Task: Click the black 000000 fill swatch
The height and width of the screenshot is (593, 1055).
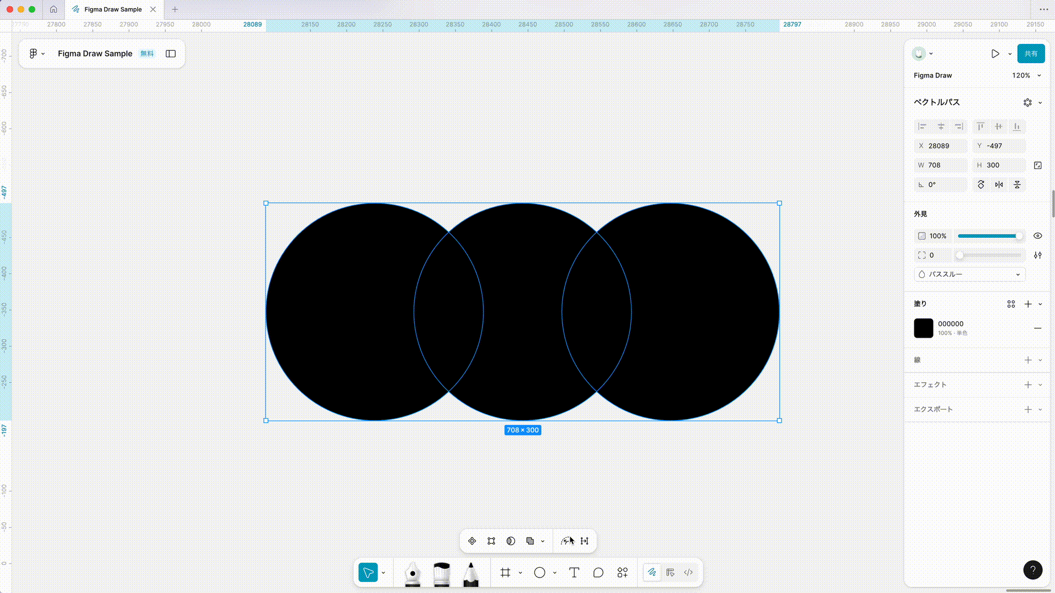Action: tap(923, 328)
